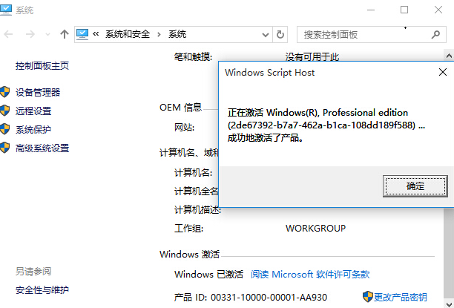Open recent locations dropdown arrow
This screenshot has height=308, width=454.
[47, 35]
